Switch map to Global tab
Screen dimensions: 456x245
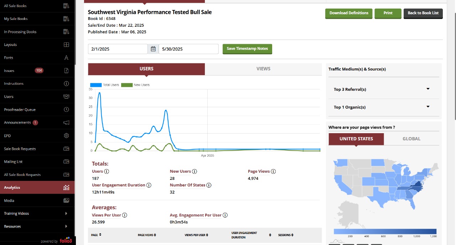[x=411, y=139]
